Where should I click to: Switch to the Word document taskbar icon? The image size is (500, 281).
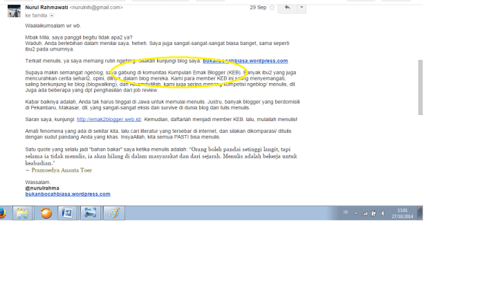click(x=68, y=213)
